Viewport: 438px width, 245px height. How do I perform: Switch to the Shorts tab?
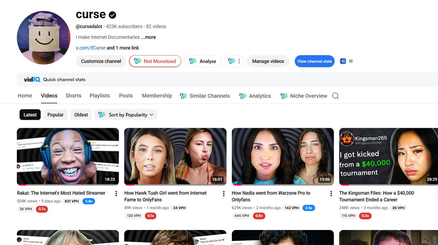tap(73, 96)
